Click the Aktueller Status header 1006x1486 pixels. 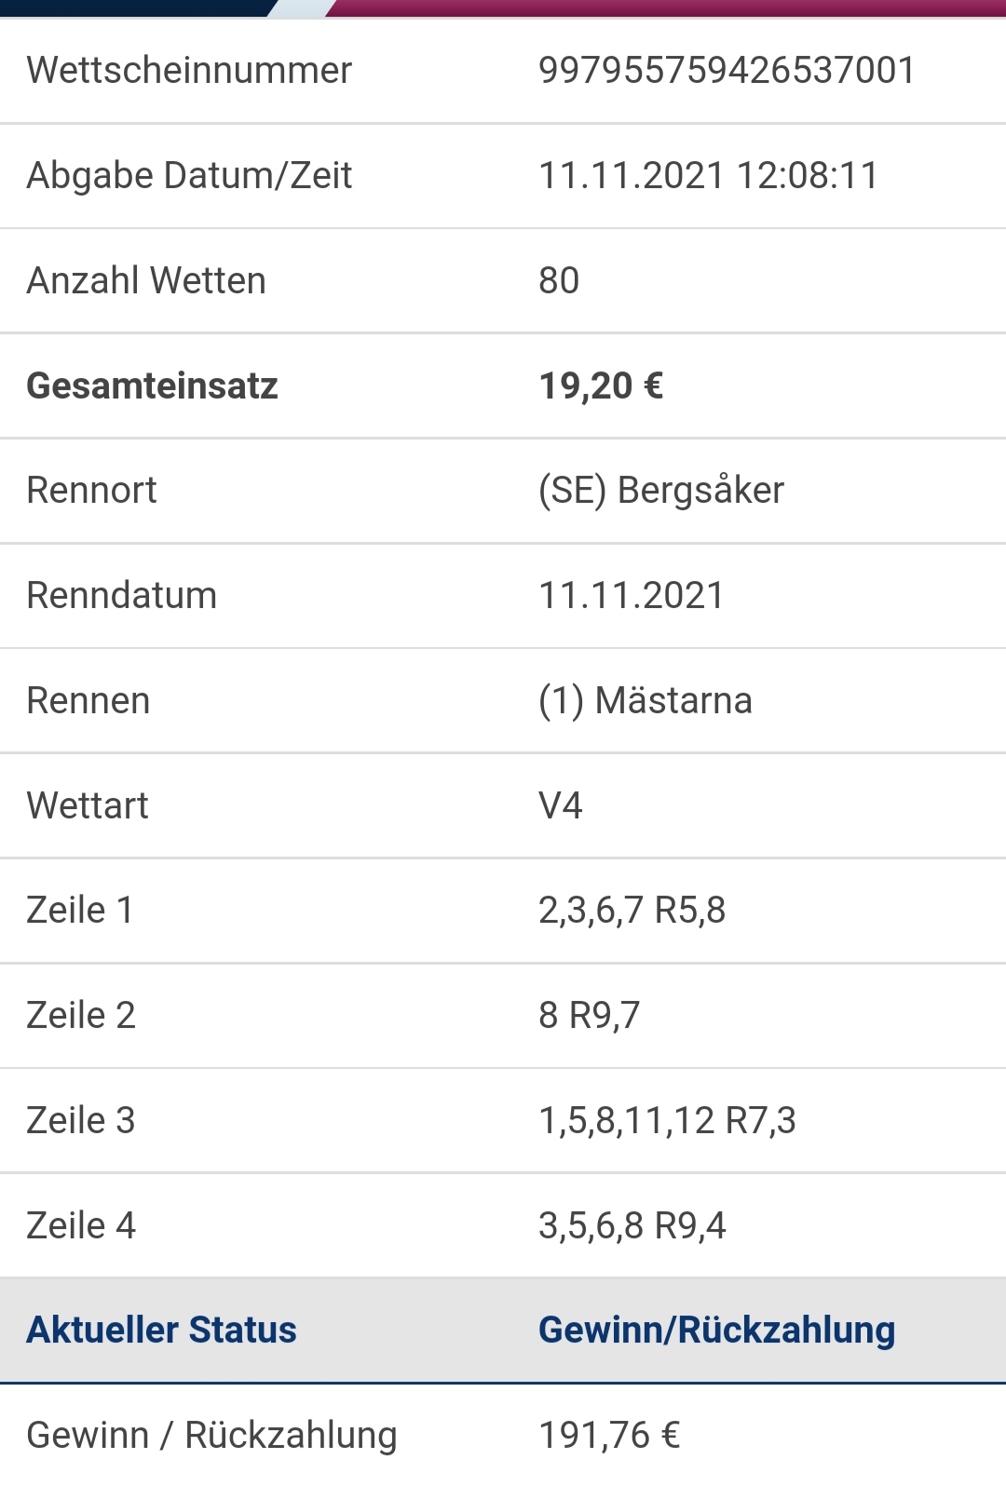point(161,1331)
